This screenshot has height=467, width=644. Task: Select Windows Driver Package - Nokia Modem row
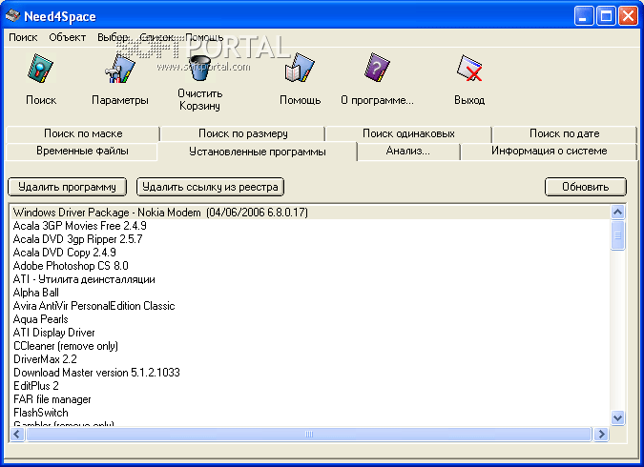coord(310,213)
